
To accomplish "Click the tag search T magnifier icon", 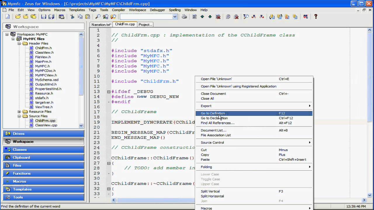I will 246,17.
